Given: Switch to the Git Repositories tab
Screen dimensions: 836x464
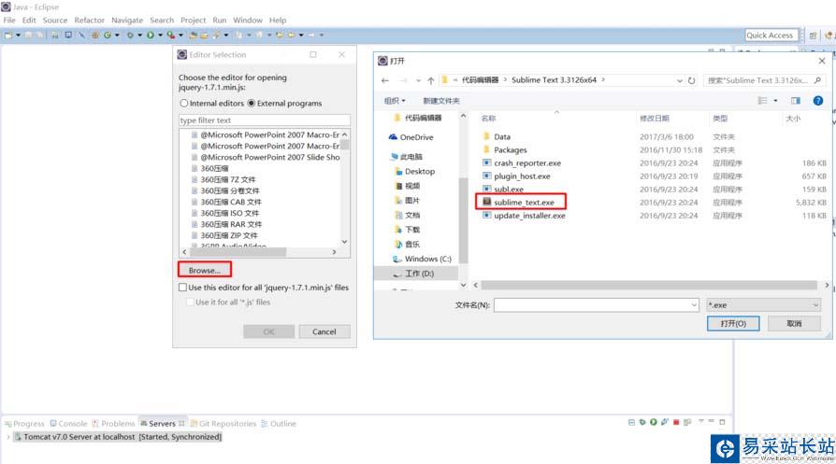Looking at the screenshot, I should (223, 424).
